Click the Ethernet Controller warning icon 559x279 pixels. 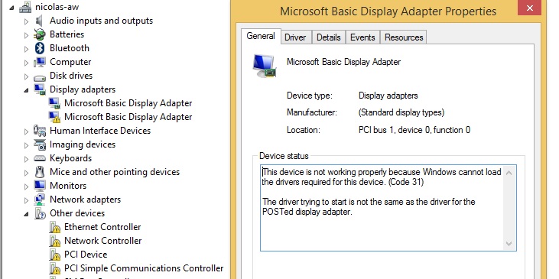pyautogui.click(x=54, y=227)
